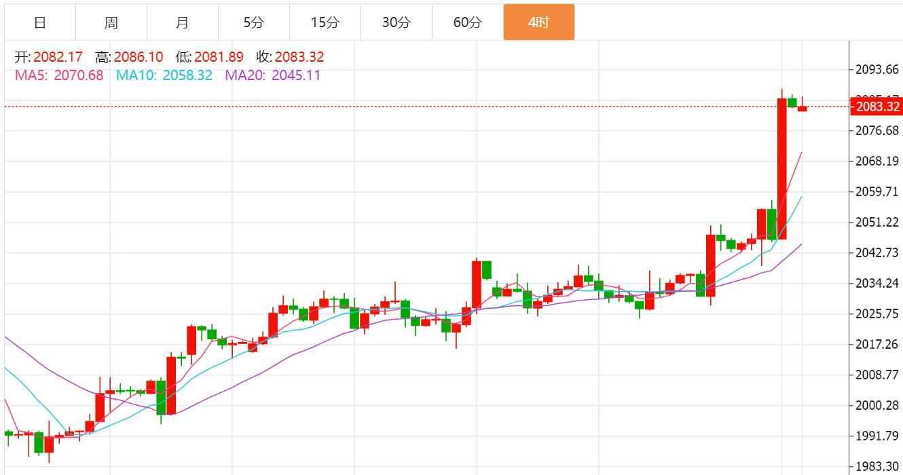Click axis label 1991.79
903x475 pixels.
877,436
